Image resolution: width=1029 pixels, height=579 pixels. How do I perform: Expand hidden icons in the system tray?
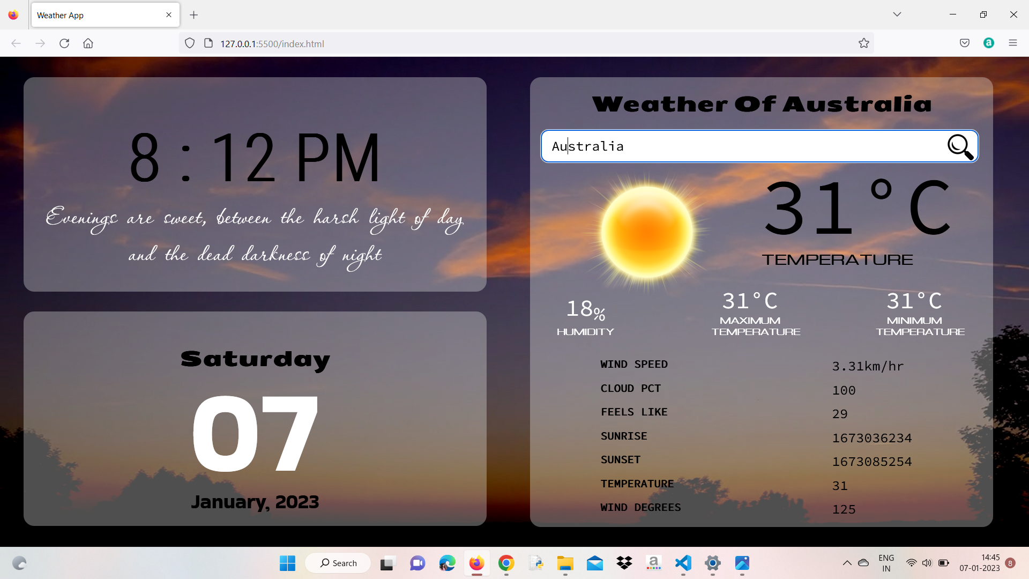click(847, 563)
